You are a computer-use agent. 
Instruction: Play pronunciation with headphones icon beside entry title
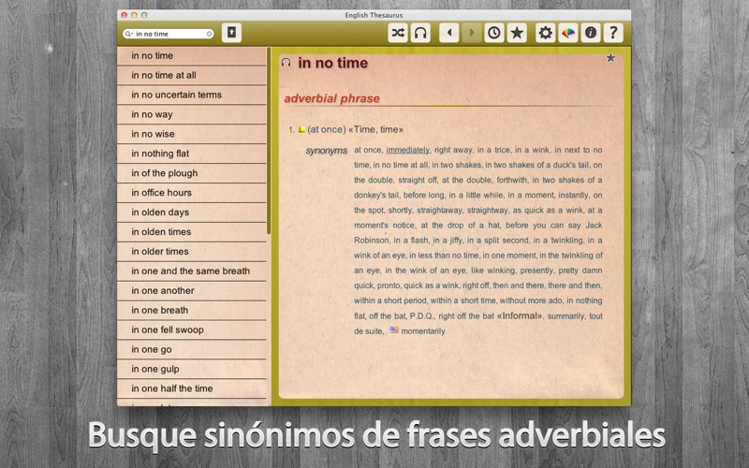click(x=286, y=63)
